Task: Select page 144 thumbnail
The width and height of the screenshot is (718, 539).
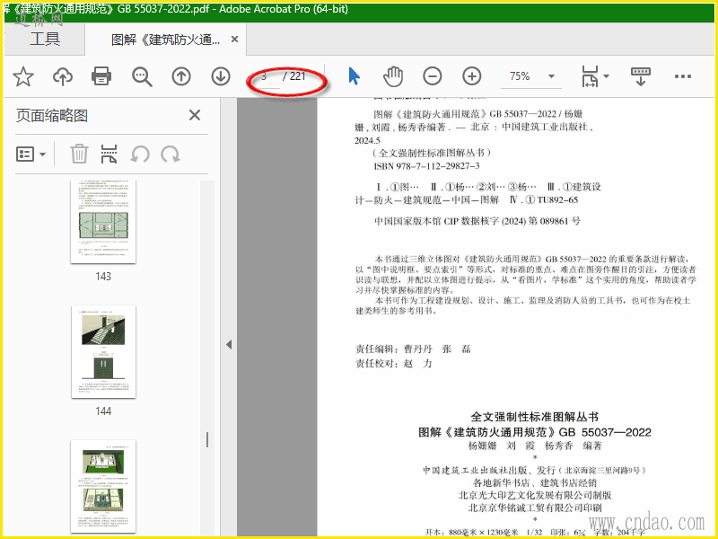Action: tap(103, 352)
